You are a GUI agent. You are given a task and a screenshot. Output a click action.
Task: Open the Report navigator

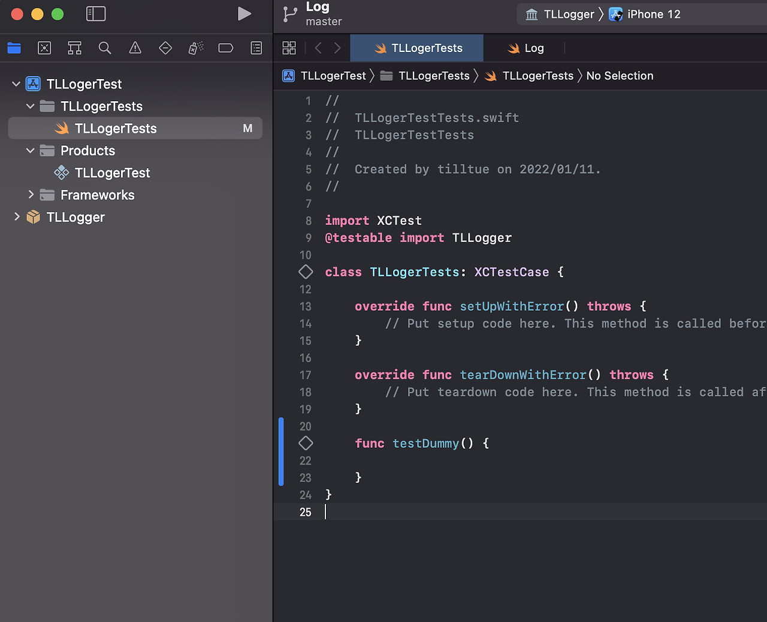pos(256,48)
